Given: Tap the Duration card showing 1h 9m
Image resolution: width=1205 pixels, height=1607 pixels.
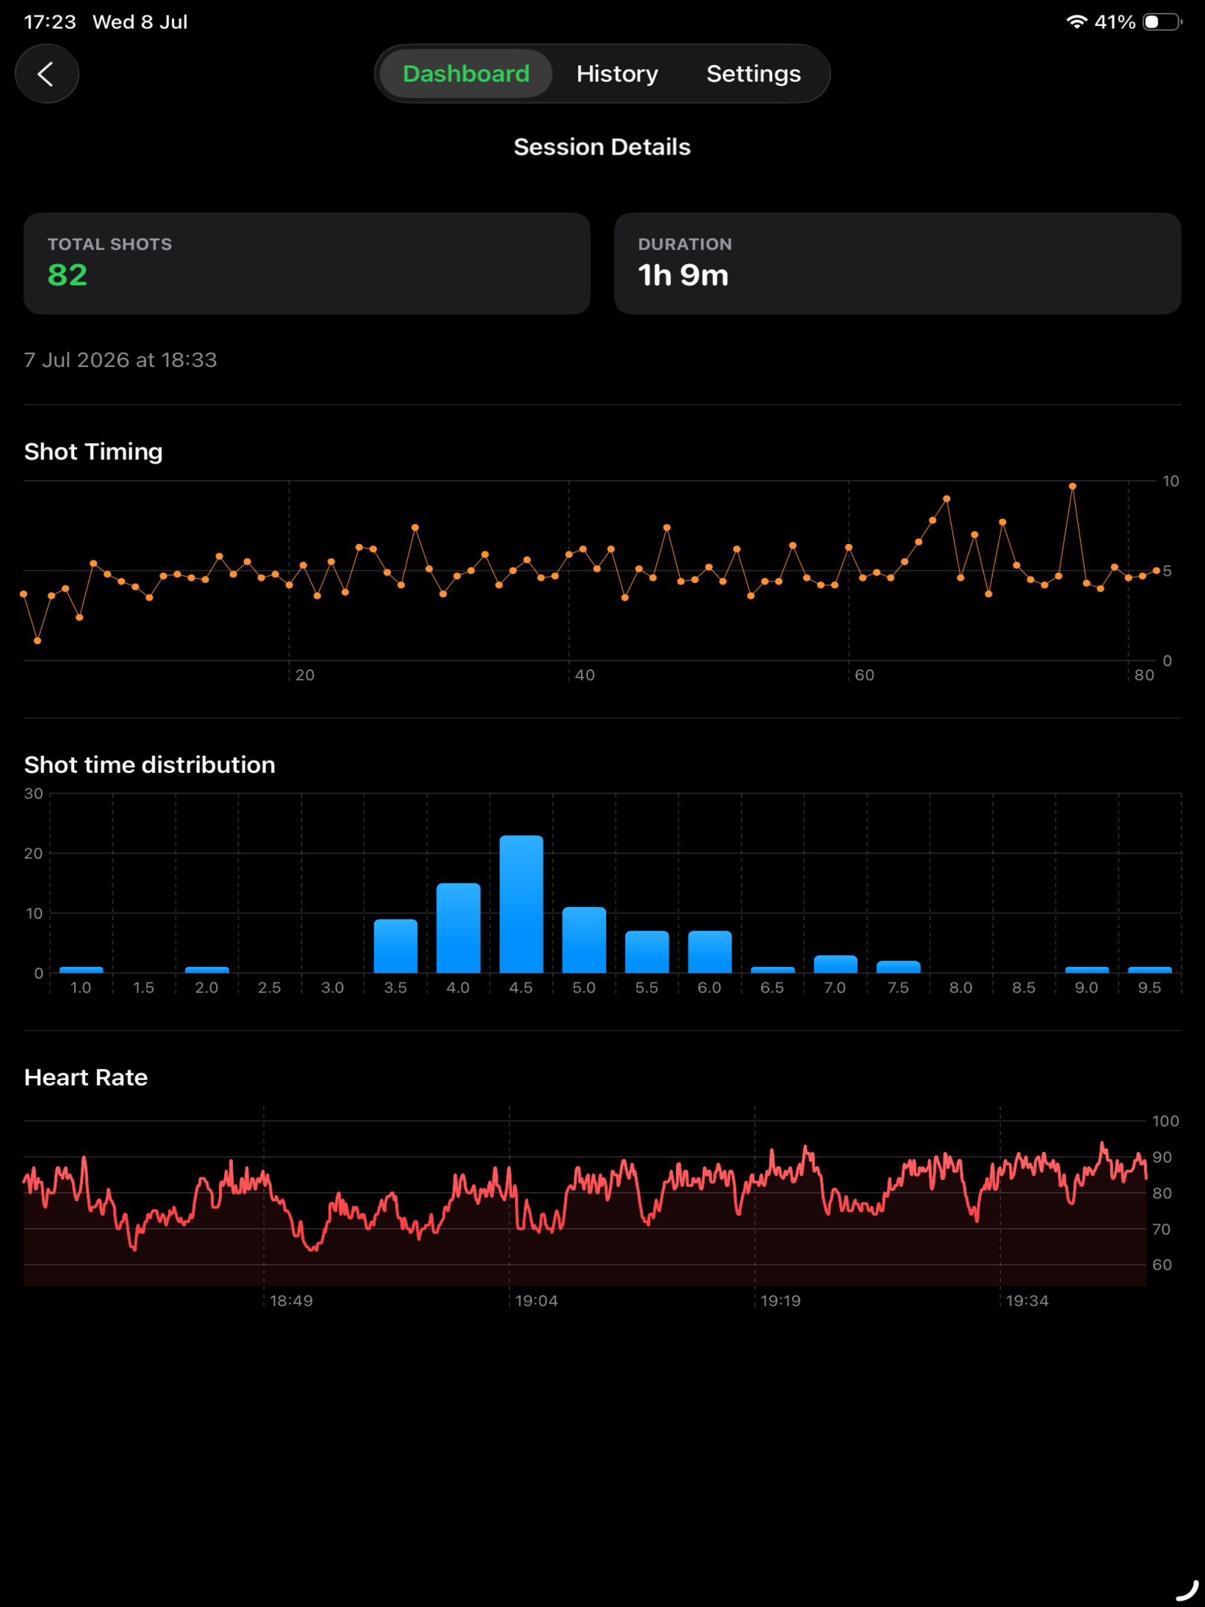Looking at the screenshot, I should click(x=898, y=263).
